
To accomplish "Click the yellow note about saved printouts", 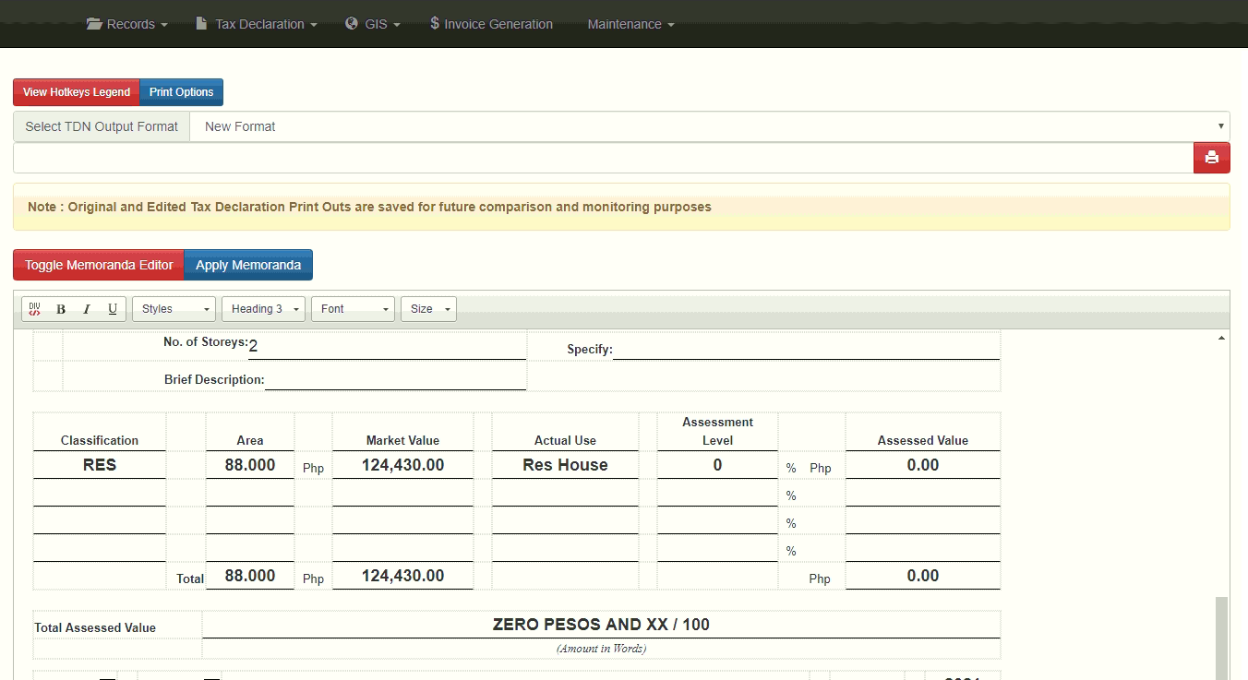I will 621,207.
